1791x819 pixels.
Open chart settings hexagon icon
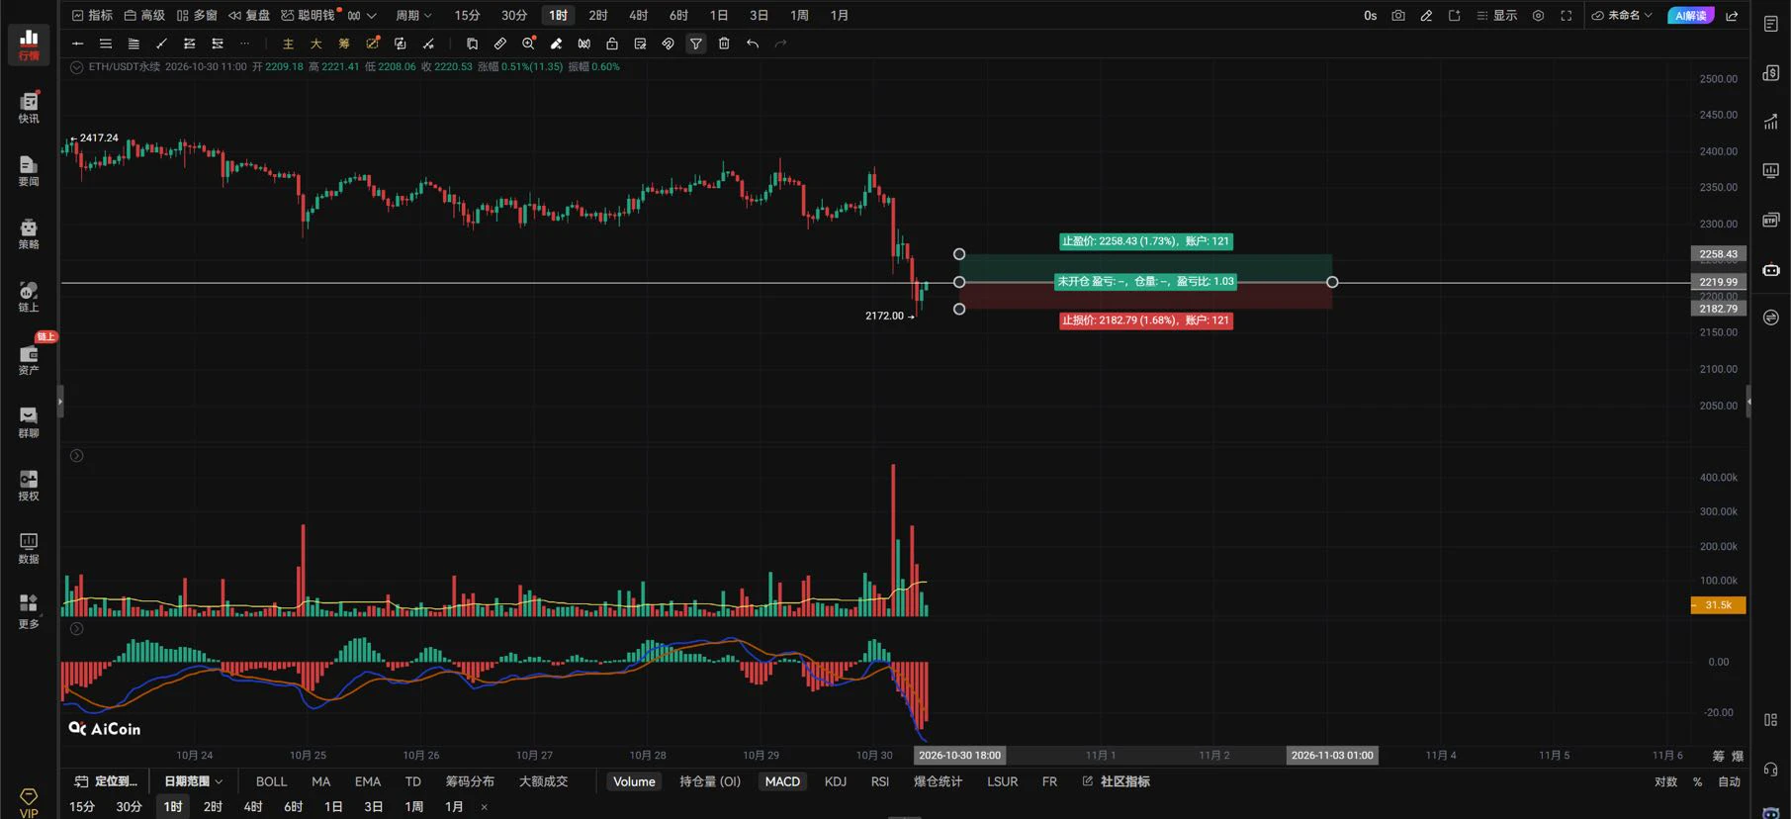[1538, 16]
